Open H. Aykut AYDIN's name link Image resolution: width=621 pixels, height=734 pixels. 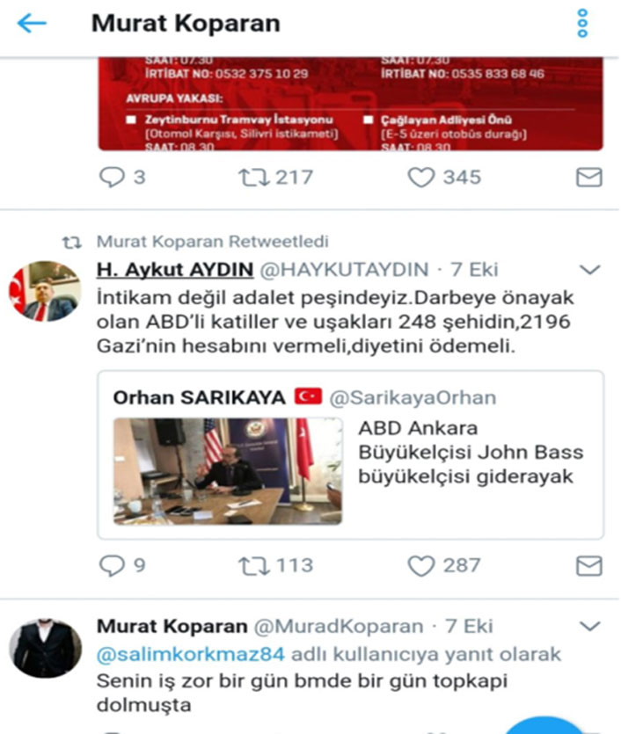point(175,270)
